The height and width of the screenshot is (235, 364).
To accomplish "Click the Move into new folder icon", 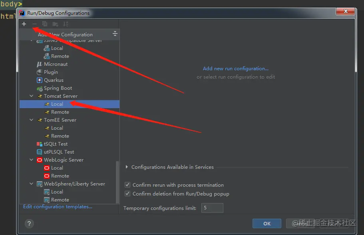I will click(x=55, y=24).
